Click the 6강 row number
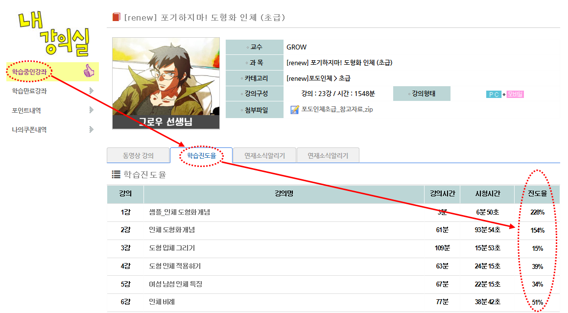 pyautogui.click(x=125, y=302)
